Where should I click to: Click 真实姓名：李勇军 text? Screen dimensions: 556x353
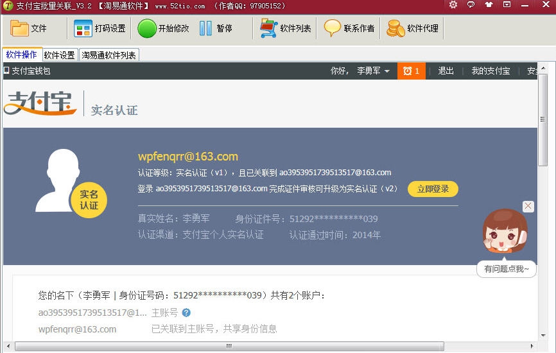(174, 218)
